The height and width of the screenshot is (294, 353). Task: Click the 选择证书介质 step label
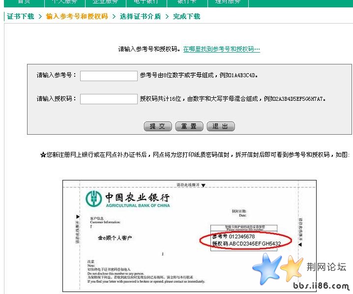(140, 16)
